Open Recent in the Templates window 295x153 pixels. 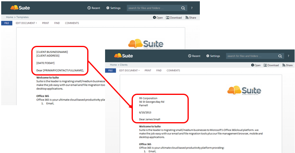(x=94, y=8)
